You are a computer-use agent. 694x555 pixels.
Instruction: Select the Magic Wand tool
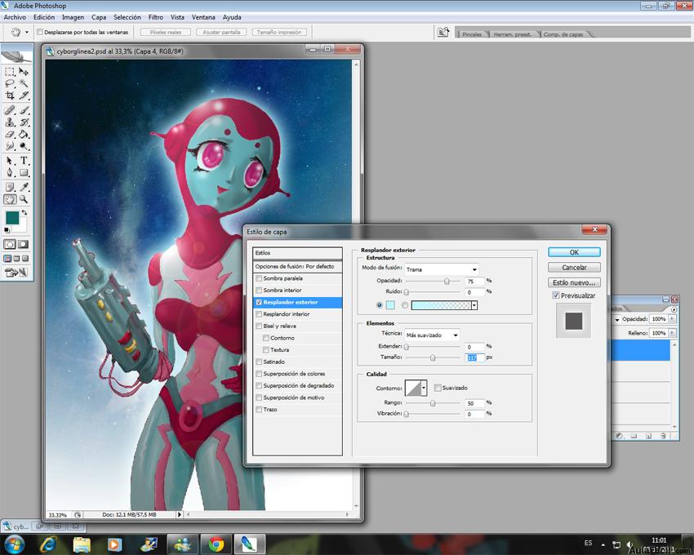tap(24, 83)
